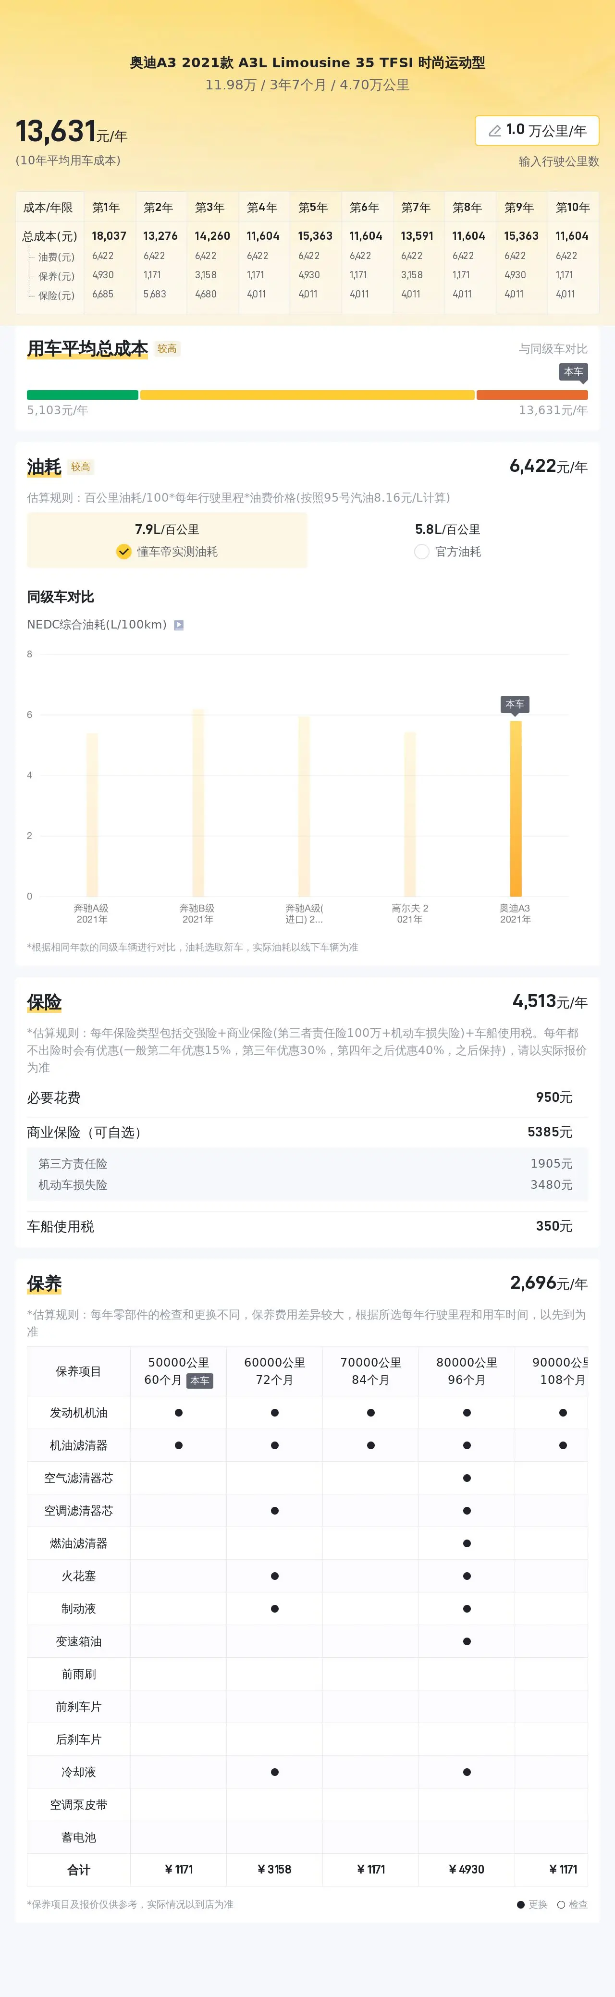Click the 第2年 column header
This screenshot has width=615, height=1997.
point(158,207)
